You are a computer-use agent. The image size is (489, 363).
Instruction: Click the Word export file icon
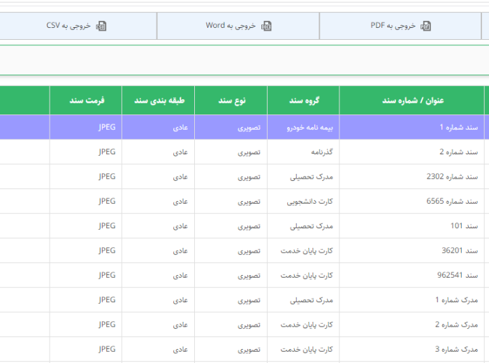click(x=266, y=26)
